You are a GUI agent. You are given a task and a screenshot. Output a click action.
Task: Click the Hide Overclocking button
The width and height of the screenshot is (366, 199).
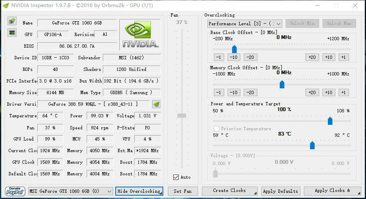click(x=139, y=191)
